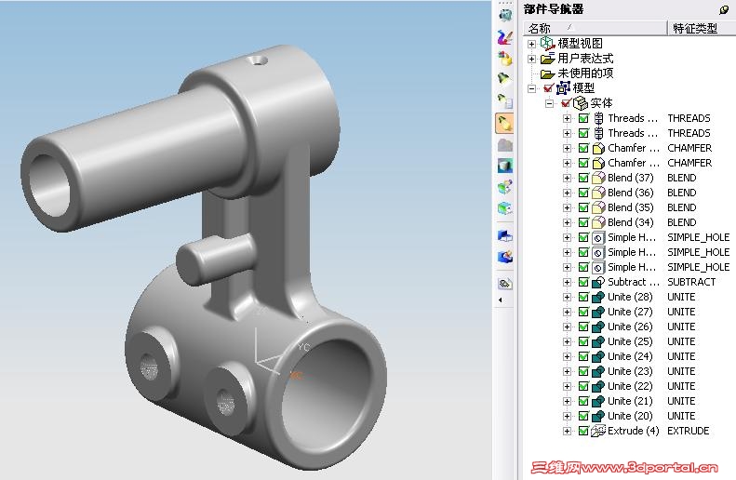Viewport: 736px width, 480px height.
Task: Click the feature icon of Blend (36)
Action: pos(598,193)
